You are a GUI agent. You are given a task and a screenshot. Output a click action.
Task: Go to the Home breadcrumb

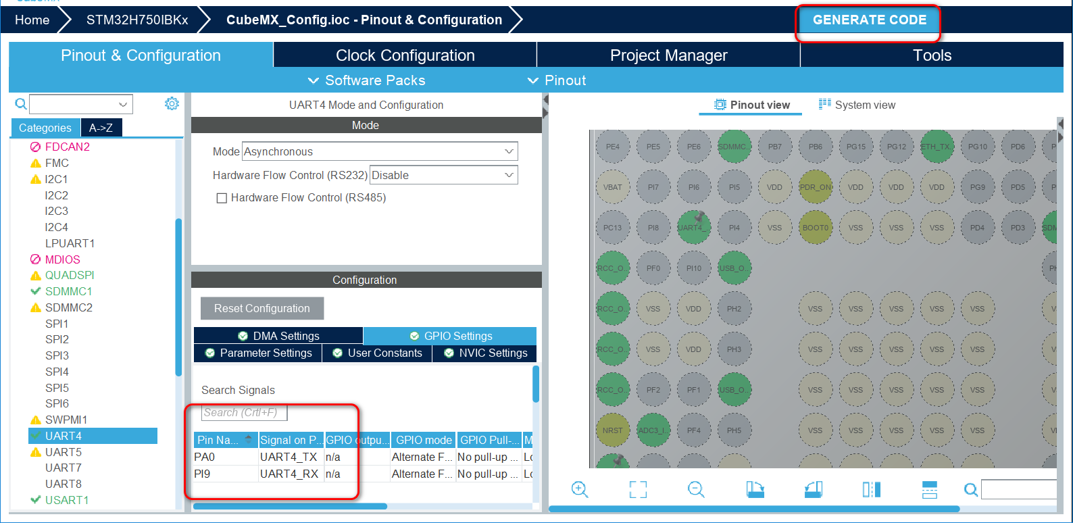(x=32, y=20)
